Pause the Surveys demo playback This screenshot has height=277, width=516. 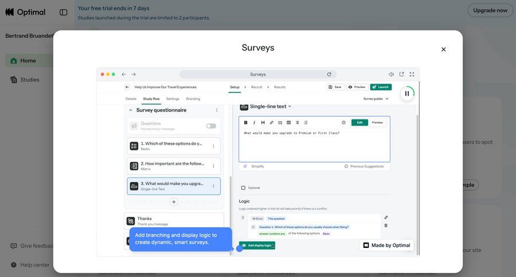coord(407,93)
